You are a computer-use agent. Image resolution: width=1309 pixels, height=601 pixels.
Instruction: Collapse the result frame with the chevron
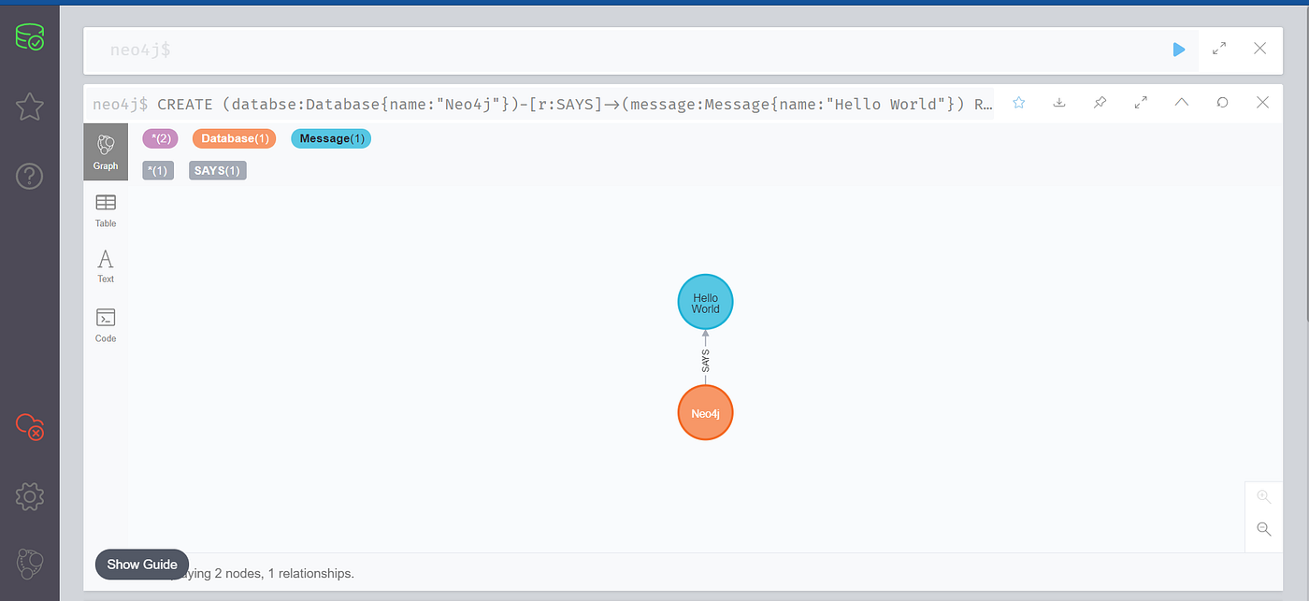tap(1181, 103)
